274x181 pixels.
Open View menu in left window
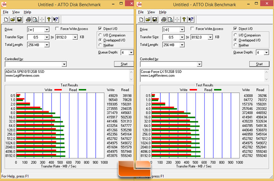[16, 12]
